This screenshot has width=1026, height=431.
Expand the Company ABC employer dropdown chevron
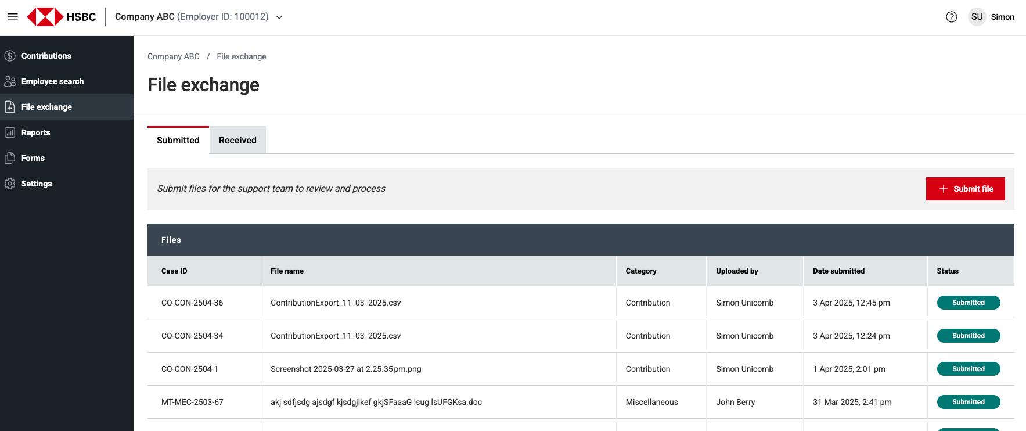(x=279, y=17)
